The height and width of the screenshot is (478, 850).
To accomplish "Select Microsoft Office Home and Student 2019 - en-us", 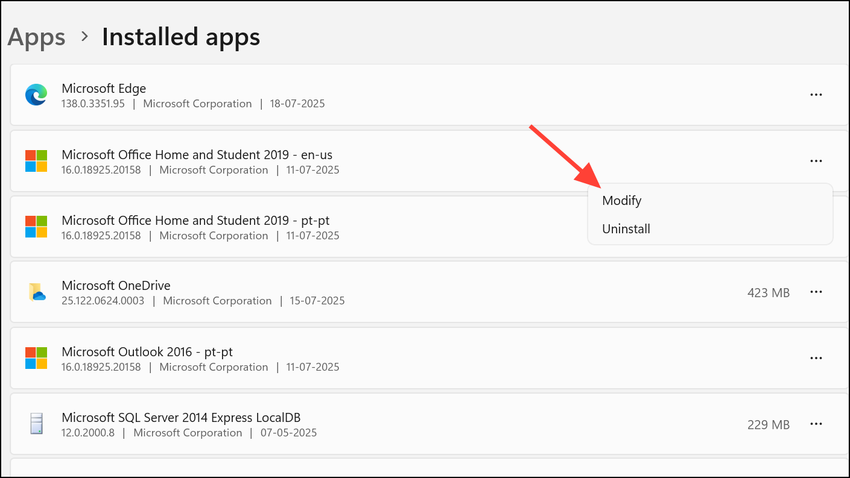I will tap(197, 155).
